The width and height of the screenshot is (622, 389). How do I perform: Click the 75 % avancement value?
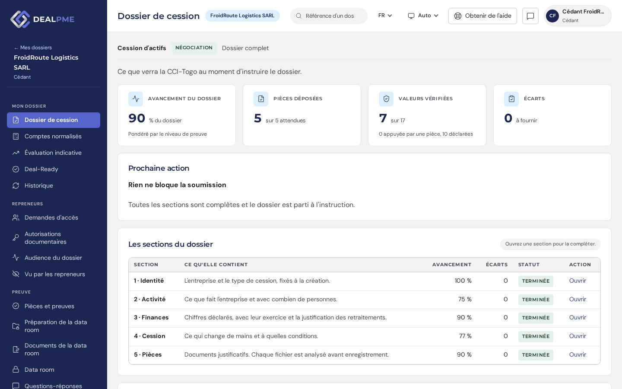click(465, 300)
